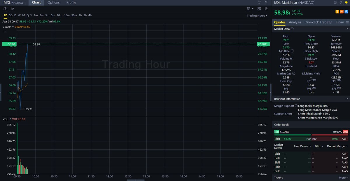Set a price alert with the bell icon
The image size is (350, 181).
coord(341,3)
